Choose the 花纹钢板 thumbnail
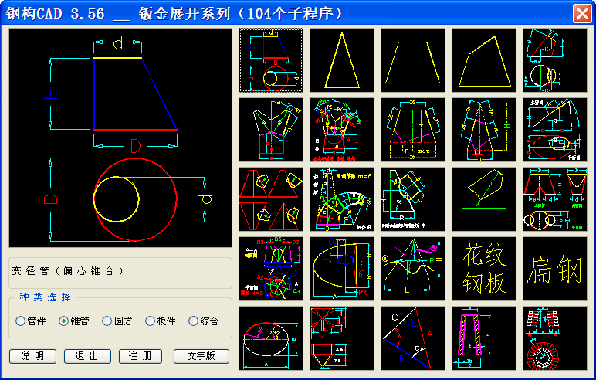Image resolution: width=596 pixels, height=380 pixels. click(484, 269)
